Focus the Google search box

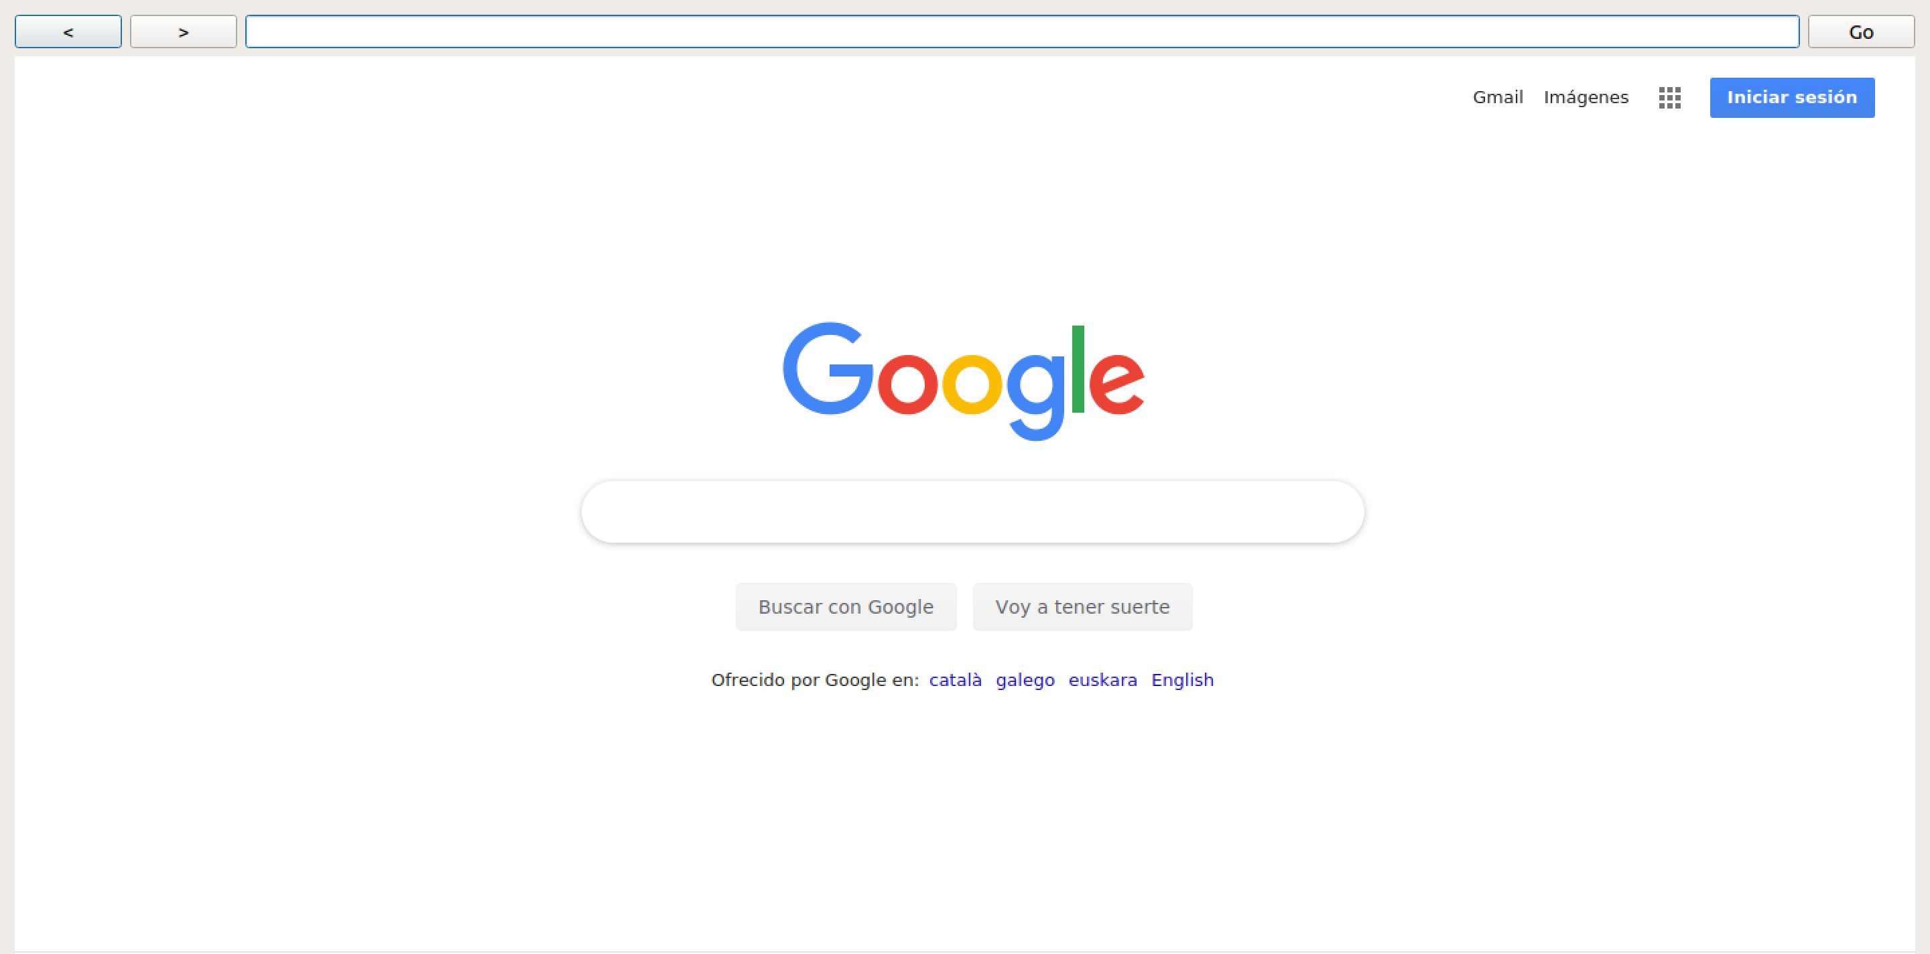(972, 511)
